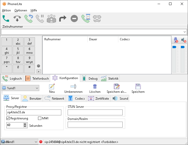Open the Zertifikate sub-tab
Screen dimensions: 188x145
(98, 98)
